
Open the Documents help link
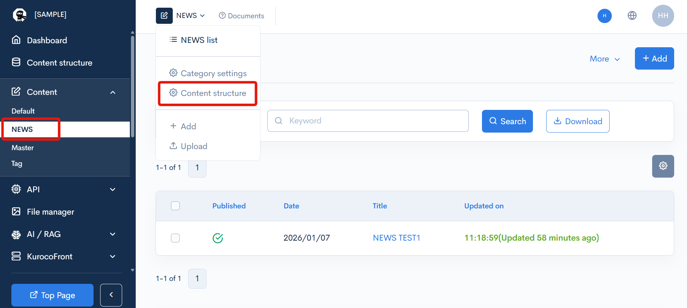[241, 16]
